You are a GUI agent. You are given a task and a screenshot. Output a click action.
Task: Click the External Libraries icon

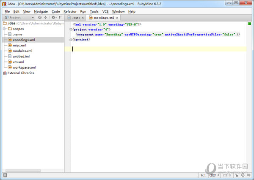(x=5, y=73)
